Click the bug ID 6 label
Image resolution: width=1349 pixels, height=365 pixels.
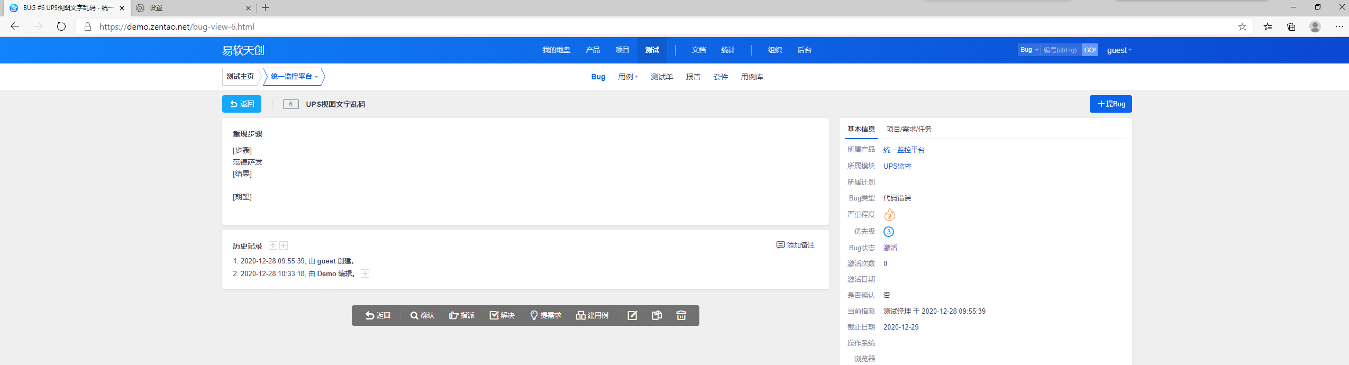point(290,104)
